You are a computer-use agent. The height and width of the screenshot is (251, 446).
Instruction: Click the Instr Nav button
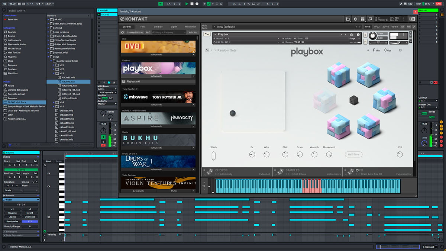coord(193,32)
